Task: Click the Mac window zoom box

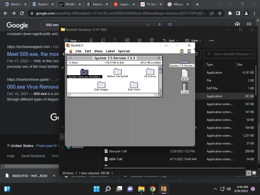Action: (159, 58)
